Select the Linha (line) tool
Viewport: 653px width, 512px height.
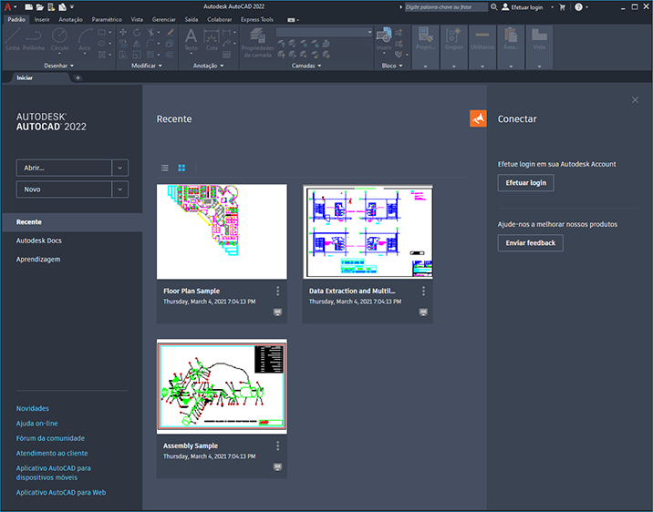(13, 39)
